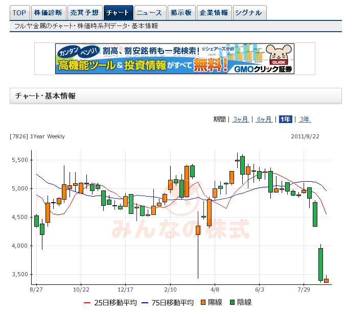Screen dimensions: 346x314
Task: Set chart period to 3ヶ月
Action: 241,119
